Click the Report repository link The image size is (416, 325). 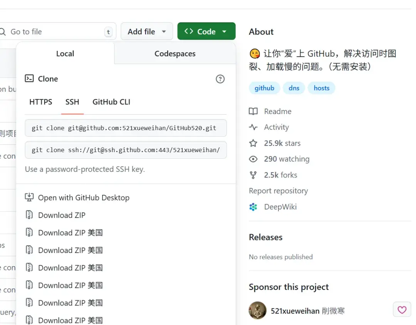278,191
